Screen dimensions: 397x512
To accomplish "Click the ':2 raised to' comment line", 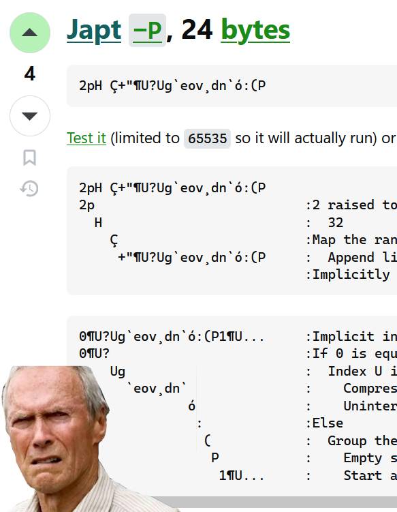I will pos(351,205).
